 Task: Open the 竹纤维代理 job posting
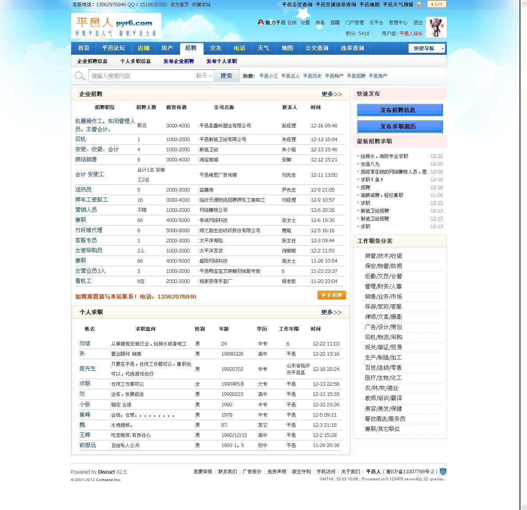pos(89,230)
